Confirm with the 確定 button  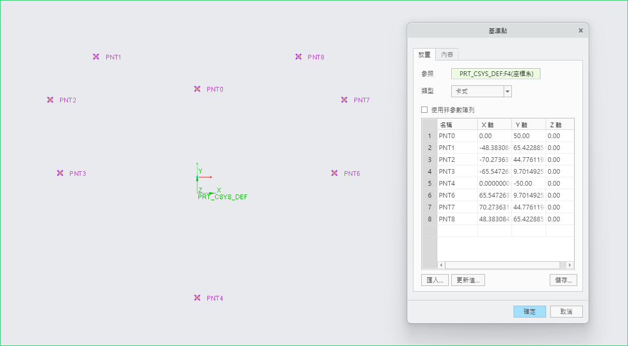coord(530,311)
